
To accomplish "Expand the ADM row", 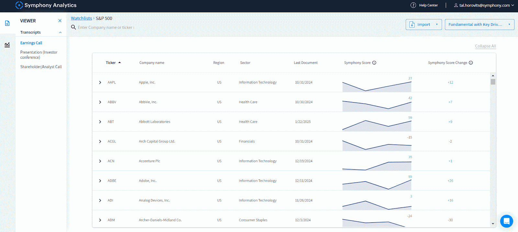I will pos(100,220).
